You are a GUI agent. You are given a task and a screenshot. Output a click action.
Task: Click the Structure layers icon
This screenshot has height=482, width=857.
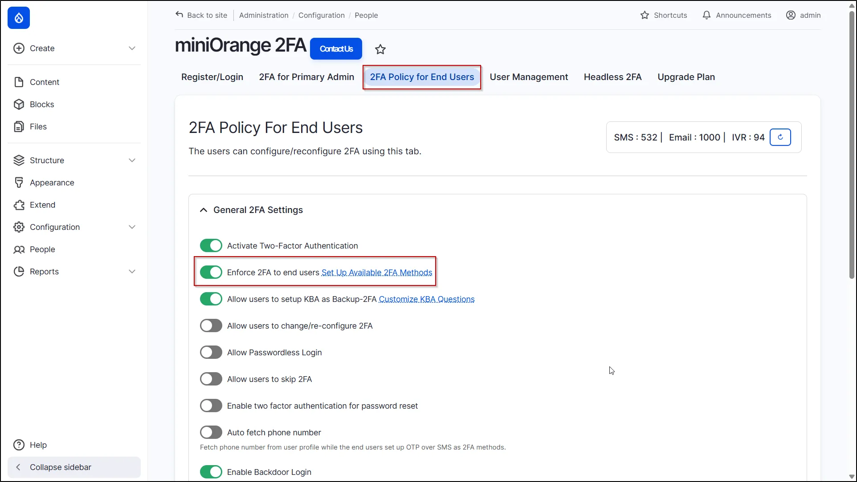[x=19, y=161]
